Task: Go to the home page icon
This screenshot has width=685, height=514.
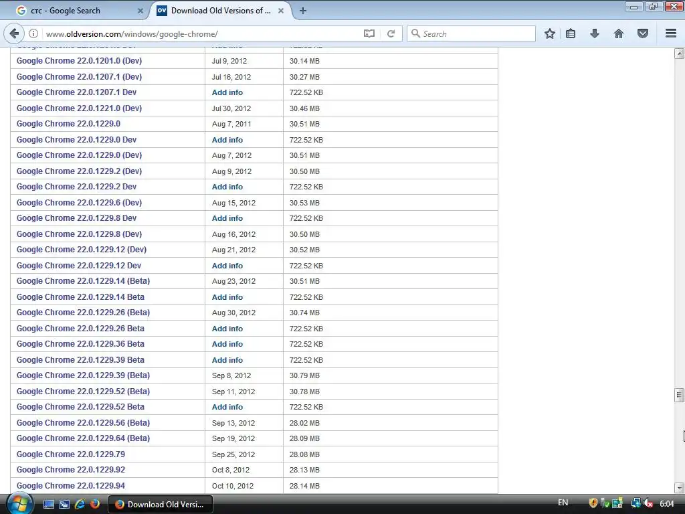Action: tap(619, 33)
